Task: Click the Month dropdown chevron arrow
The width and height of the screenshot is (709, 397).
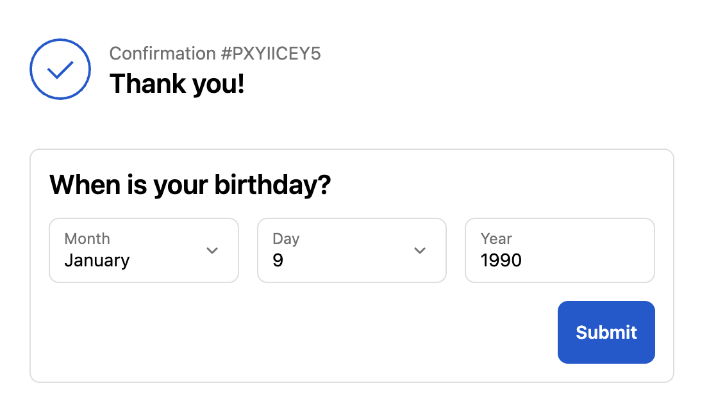Action: (x=212, y=250)
